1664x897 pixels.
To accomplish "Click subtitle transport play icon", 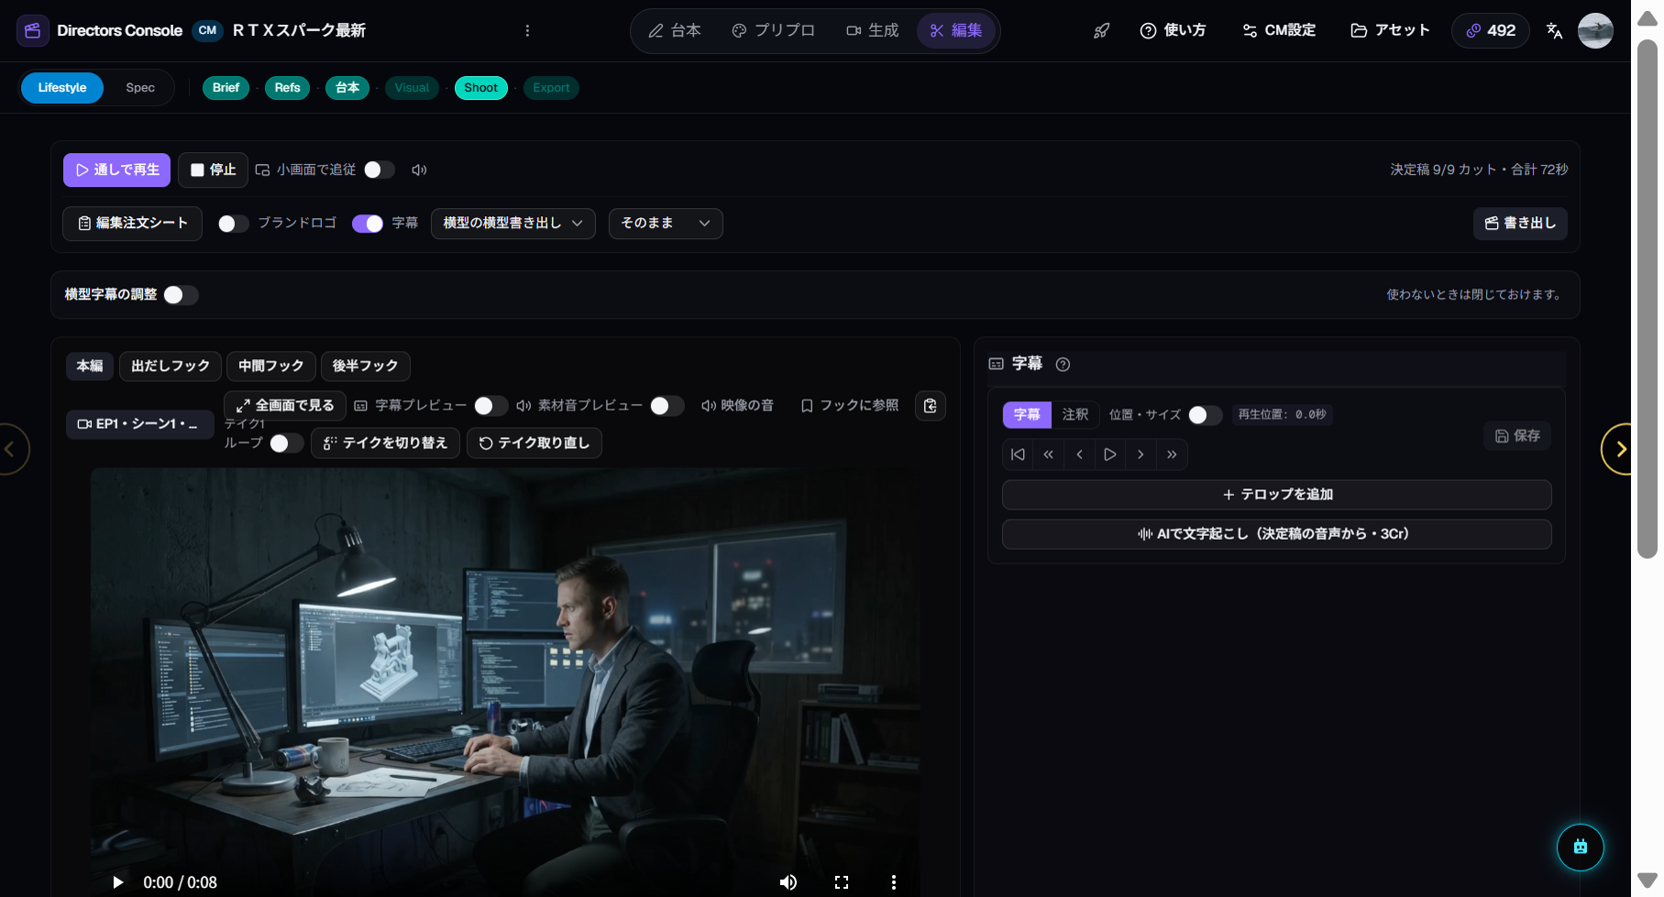I will click(x=1109, y=454).
